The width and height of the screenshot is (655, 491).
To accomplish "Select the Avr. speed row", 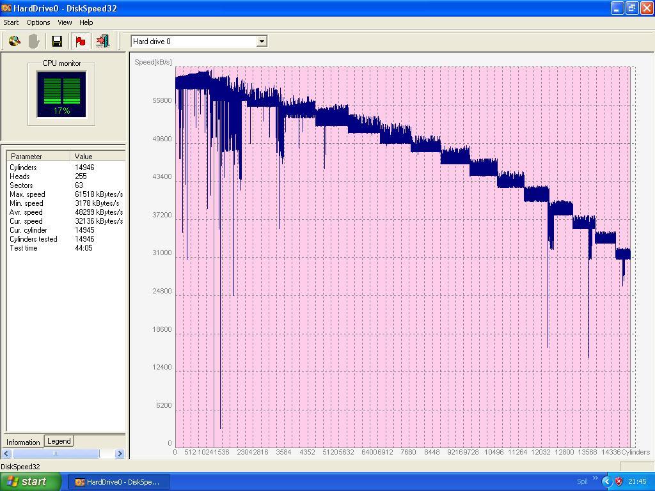I will 66,212.
